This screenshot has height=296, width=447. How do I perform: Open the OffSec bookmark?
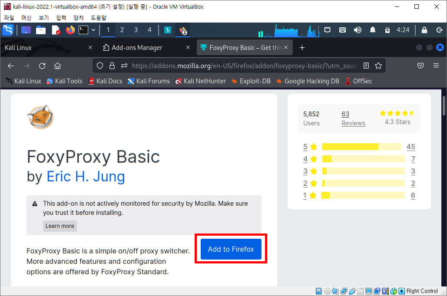click(359, 81)
